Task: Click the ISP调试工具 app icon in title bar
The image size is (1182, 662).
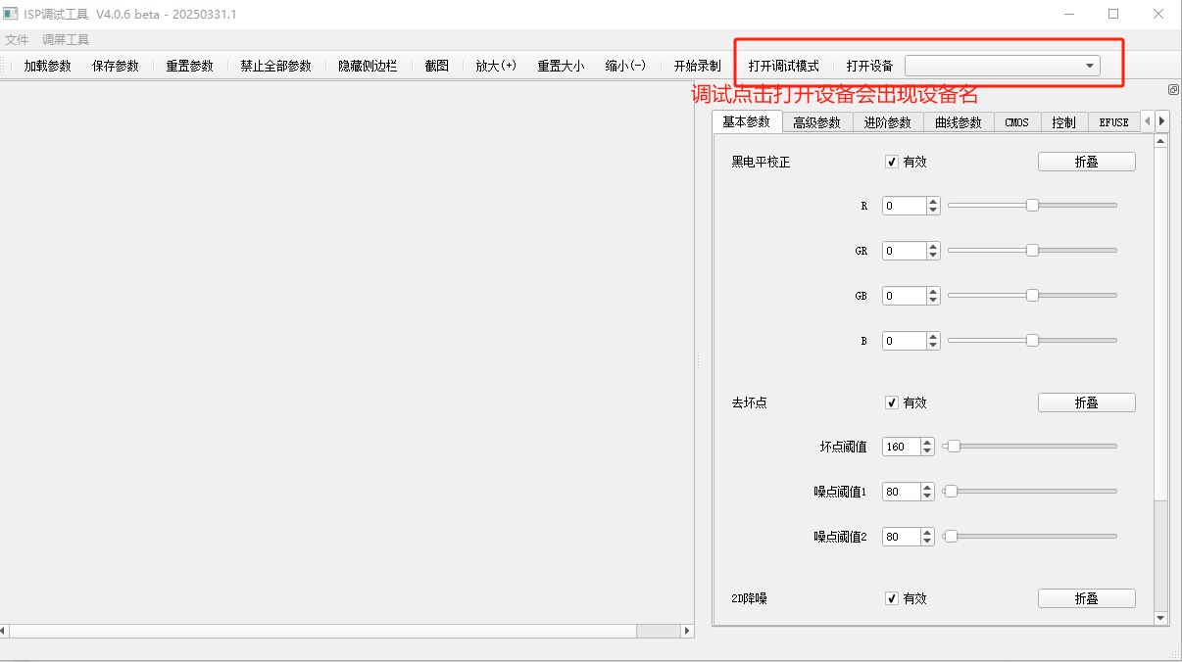Action: pos(11,14)
